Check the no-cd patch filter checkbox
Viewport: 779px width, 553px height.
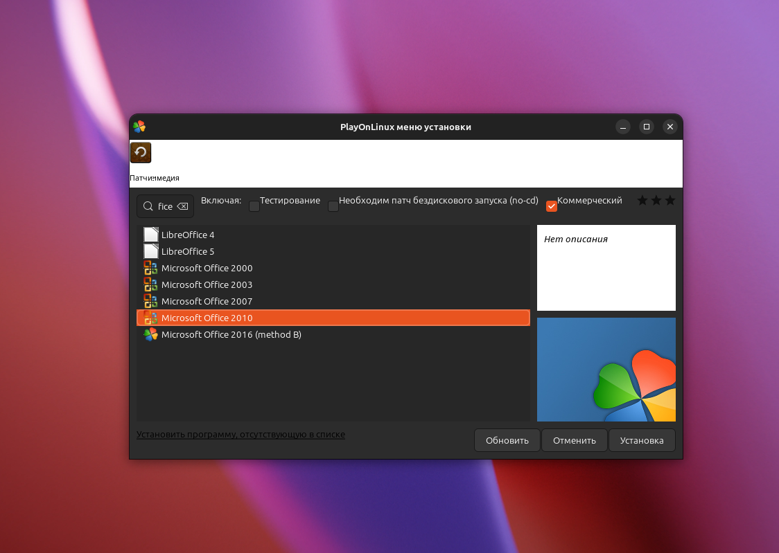[x=333, y=206]
